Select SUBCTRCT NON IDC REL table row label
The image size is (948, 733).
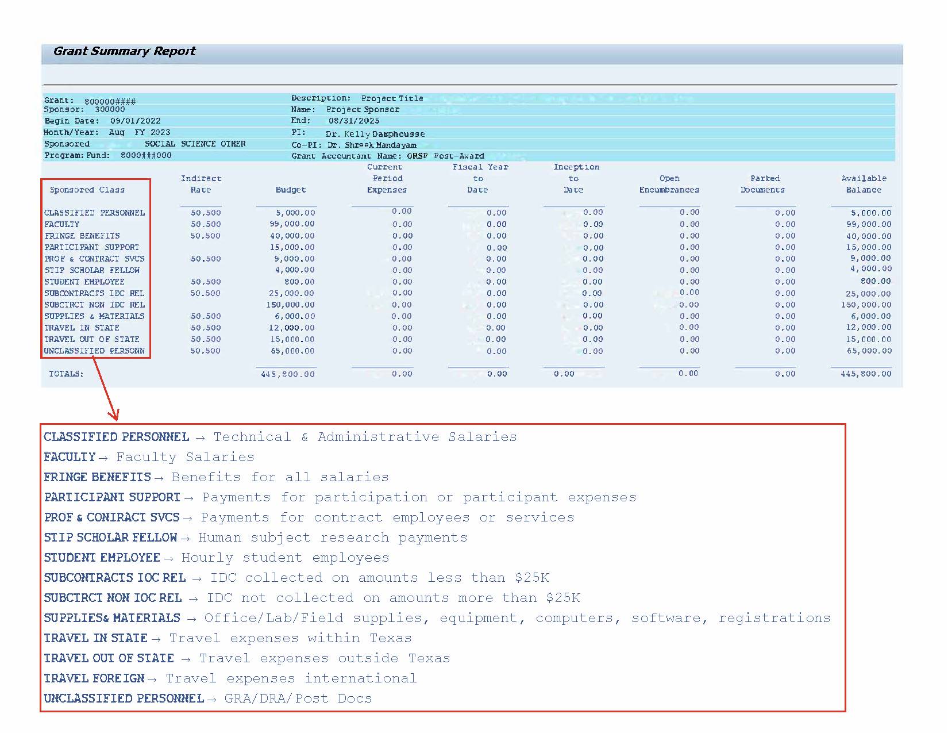(95, 305)
